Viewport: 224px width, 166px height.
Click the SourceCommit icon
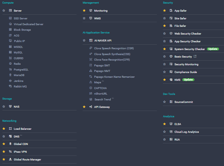[171, 102]
